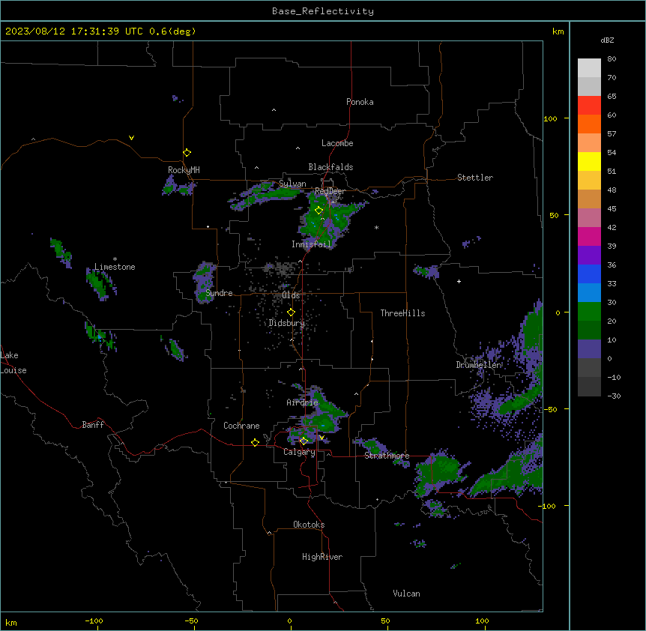
Task: Click the HighRiver label
Action: (322, 557)
